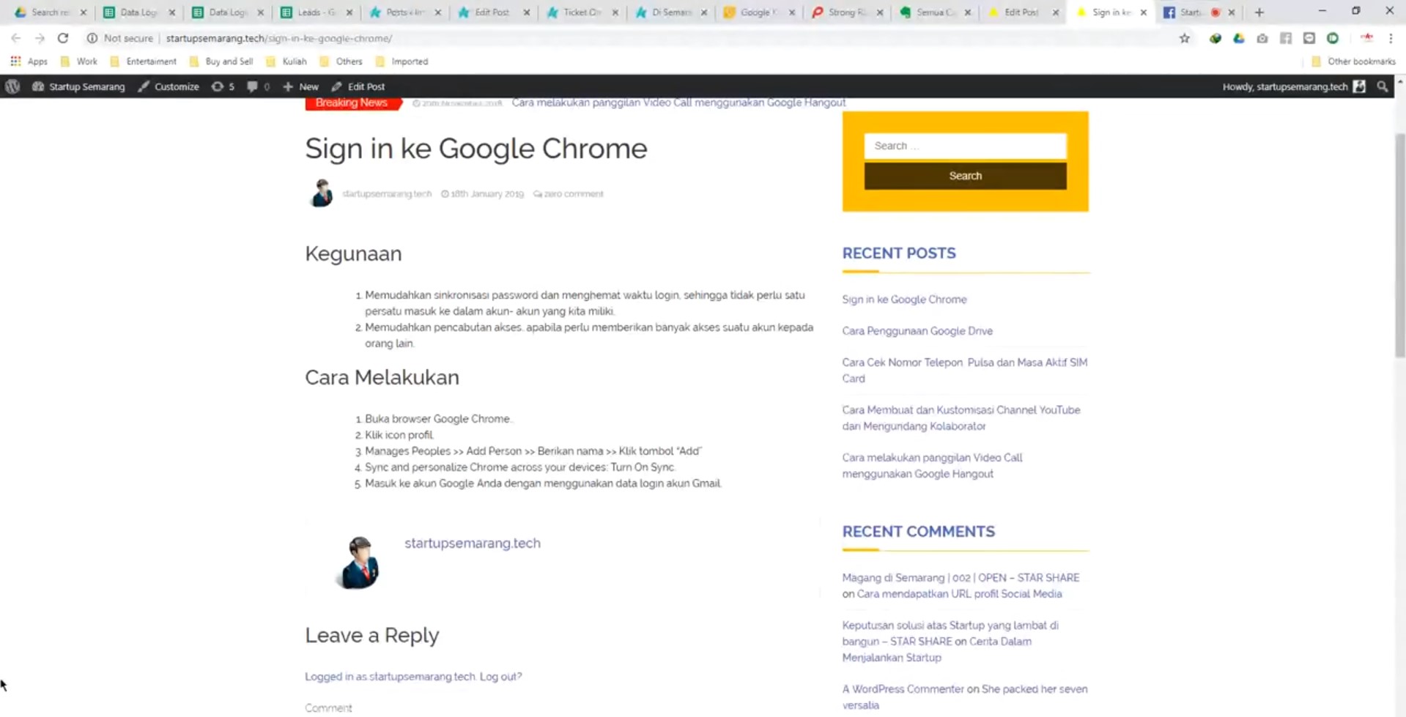
Task: Click the Not secure site info icon
Action: [x=92, y=38]
